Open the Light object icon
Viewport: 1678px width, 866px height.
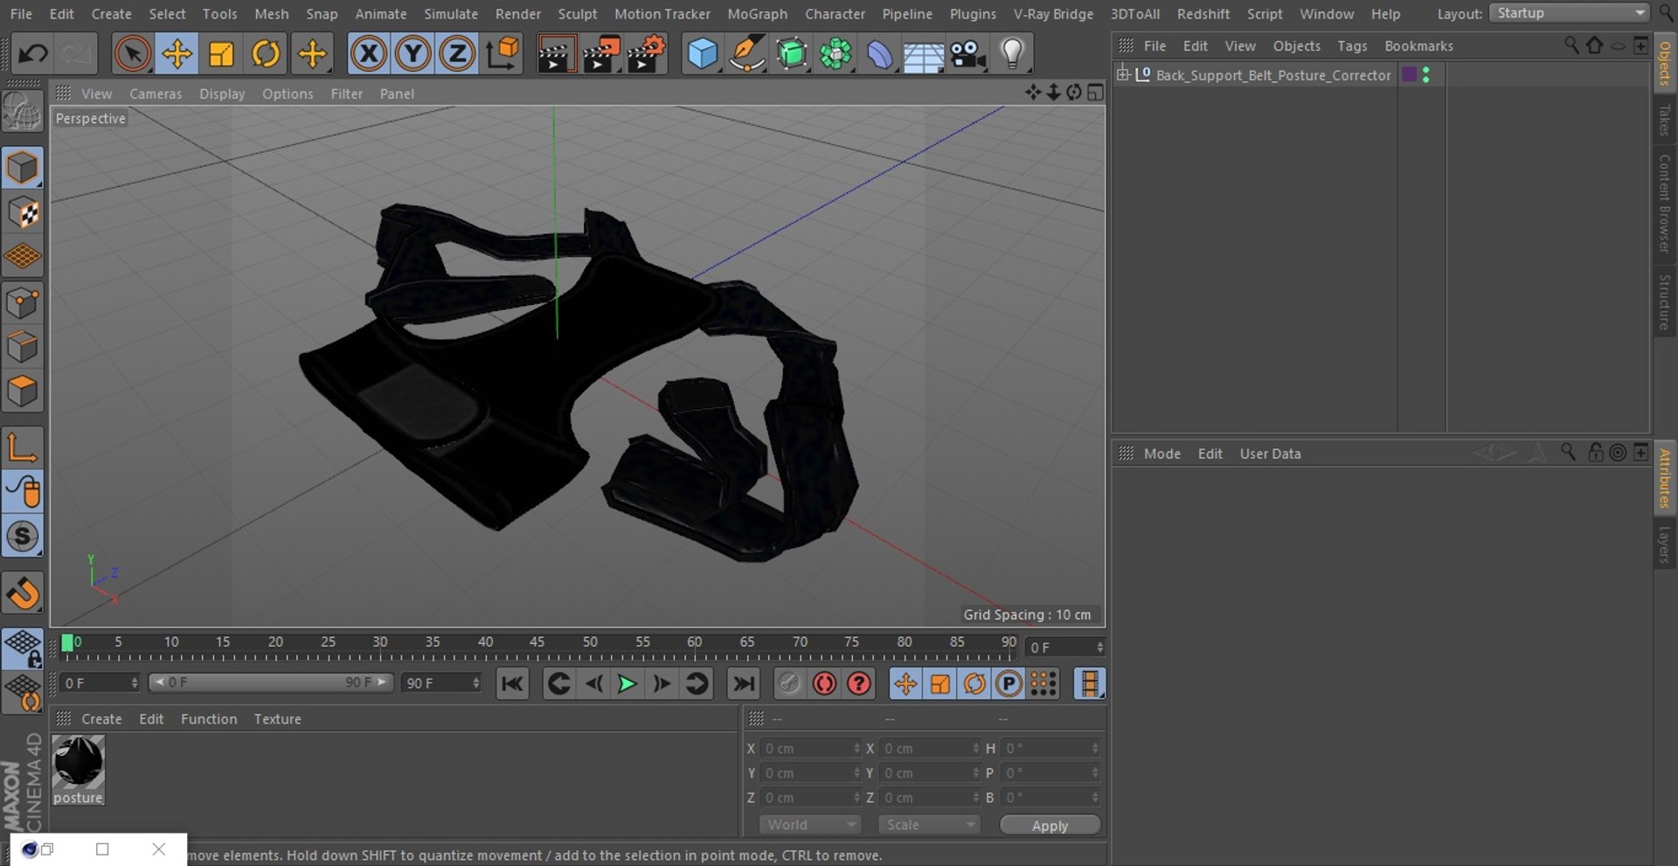(1012, 54)
